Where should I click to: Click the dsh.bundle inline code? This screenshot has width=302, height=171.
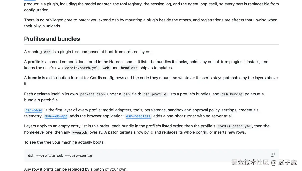click(x=232, y=94)
